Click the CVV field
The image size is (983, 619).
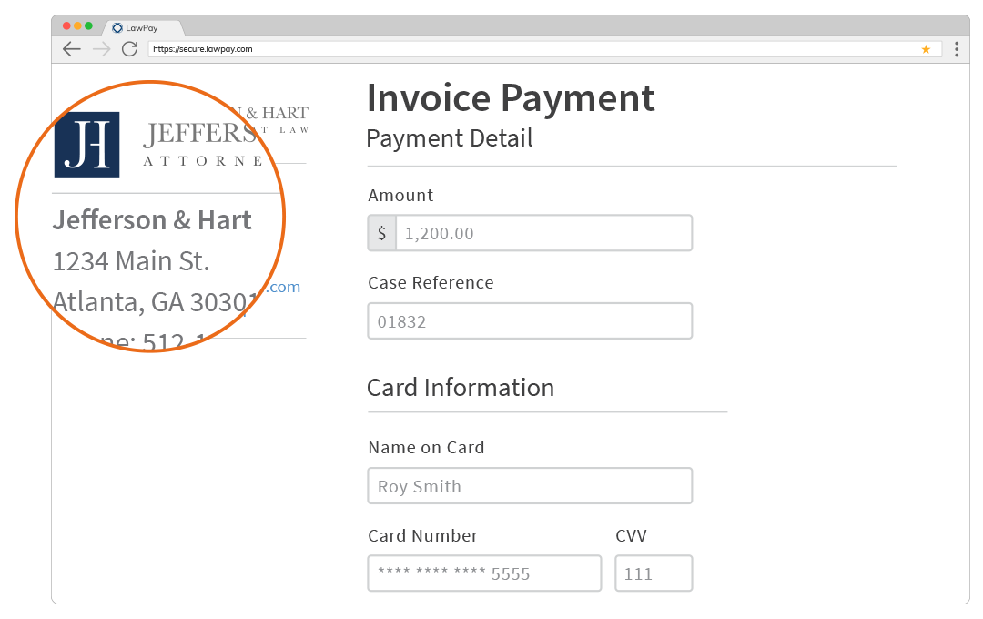pyautogui.click(x=654, y=573)
